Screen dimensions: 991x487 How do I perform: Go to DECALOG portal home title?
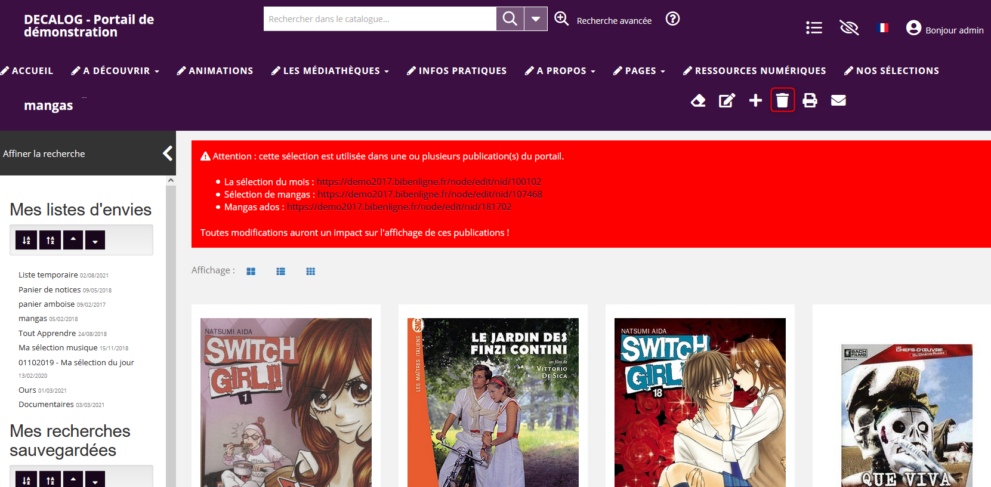(x=89, y=26)
